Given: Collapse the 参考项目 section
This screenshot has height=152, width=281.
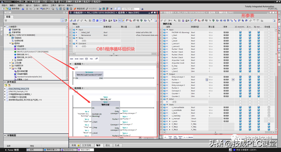Looking at the screenshot, I should [x=5, y=82].
